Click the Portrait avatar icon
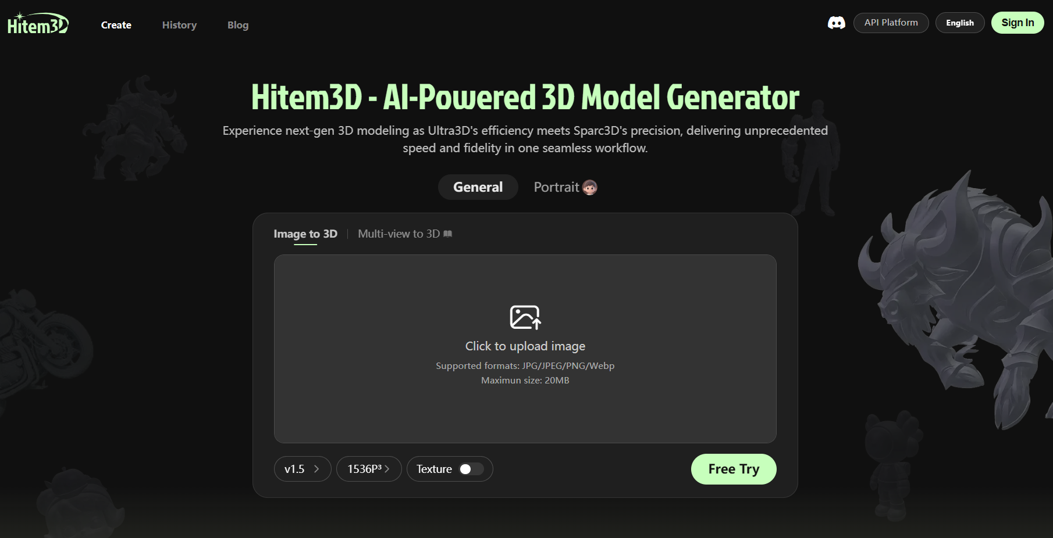 (589, 187)
